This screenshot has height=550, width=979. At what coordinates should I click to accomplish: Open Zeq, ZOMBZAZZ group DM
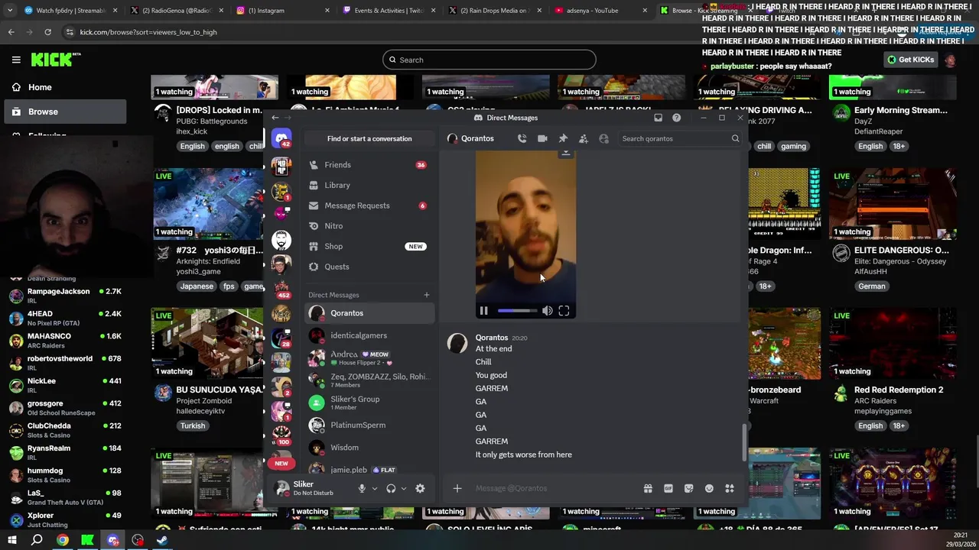pos(369,380)
